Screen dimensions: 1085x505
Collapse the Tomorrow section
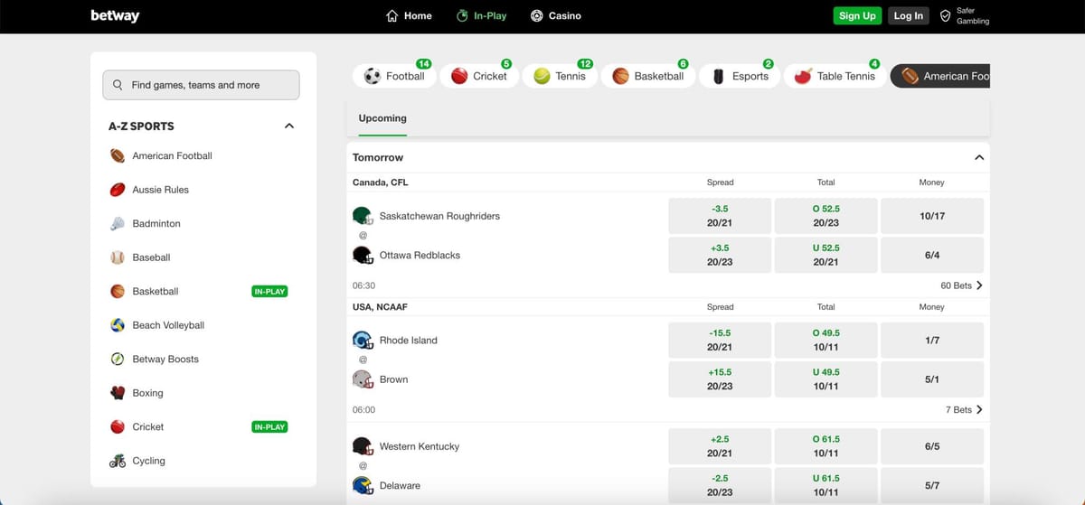(978, 157)
